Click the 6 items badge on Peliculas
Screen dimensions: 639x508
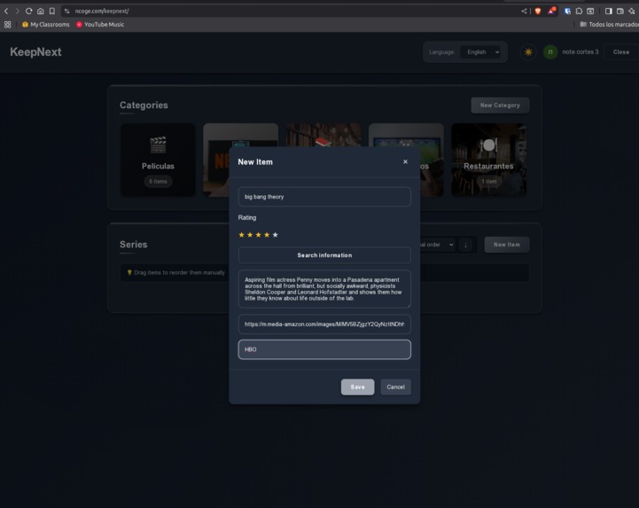(158, 182)
